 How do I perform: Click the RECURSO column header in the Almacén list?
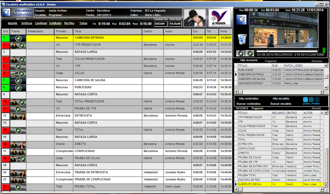pyautogui.click(x=278, y=113)
